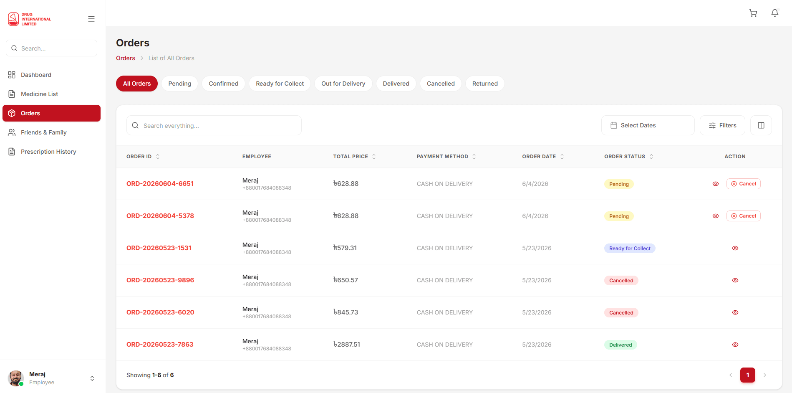Cancel order ORD-20260604-5378
The width and height of the screenshot is (792, 393).
coord(744,216)
